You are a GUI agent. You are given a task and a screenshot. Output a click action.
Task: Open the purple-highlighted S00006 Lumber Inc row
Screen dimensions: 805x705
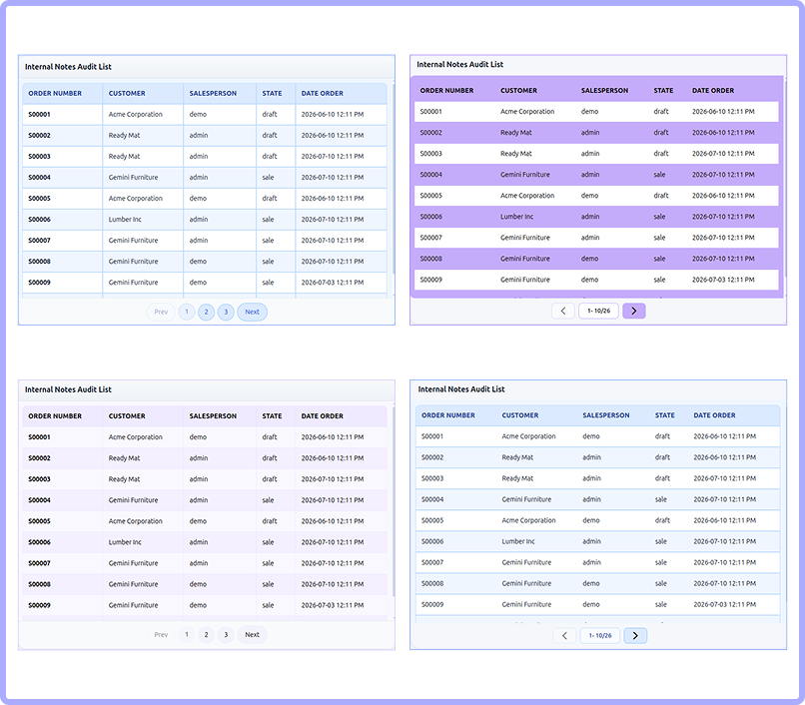[596, 217]
